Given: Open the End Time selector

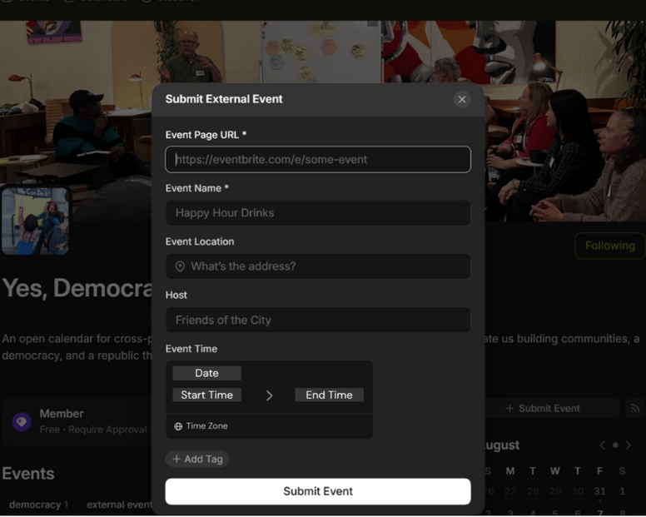Looking at the screenshot, I should 329,395.
